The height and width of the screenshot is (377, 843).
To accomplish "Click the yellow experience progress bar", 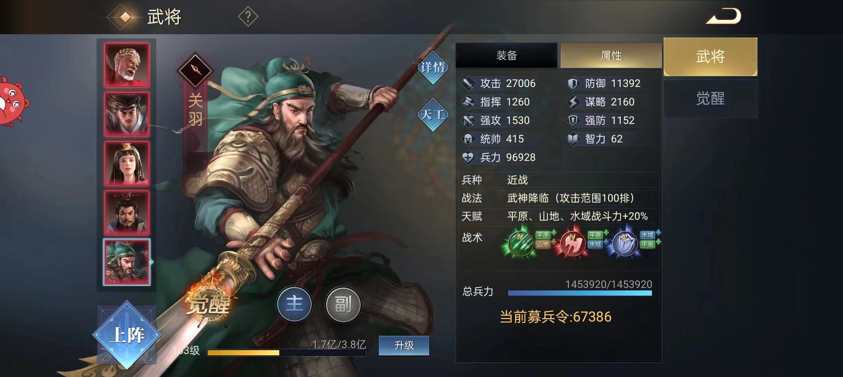I will 286,353.
